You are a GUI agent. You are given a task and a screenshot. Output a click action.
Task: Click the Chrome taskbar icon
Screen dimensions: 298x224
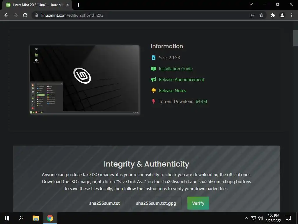pos(50,218)
